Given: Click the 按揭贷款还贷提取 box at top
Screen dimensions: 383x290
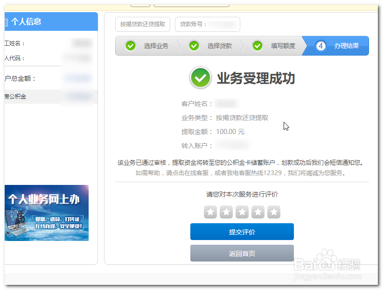Looking at the screenshot, I should (143, 24).
